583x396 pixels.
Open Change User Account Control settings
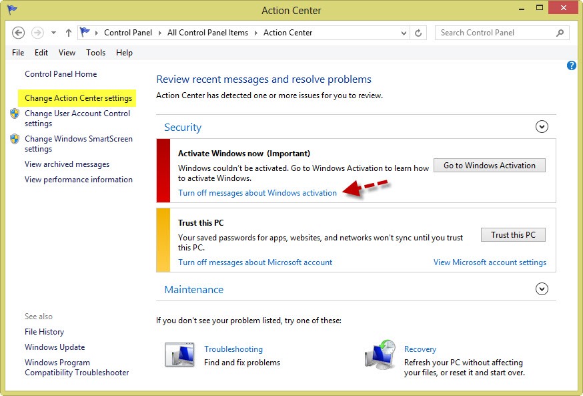77,118
